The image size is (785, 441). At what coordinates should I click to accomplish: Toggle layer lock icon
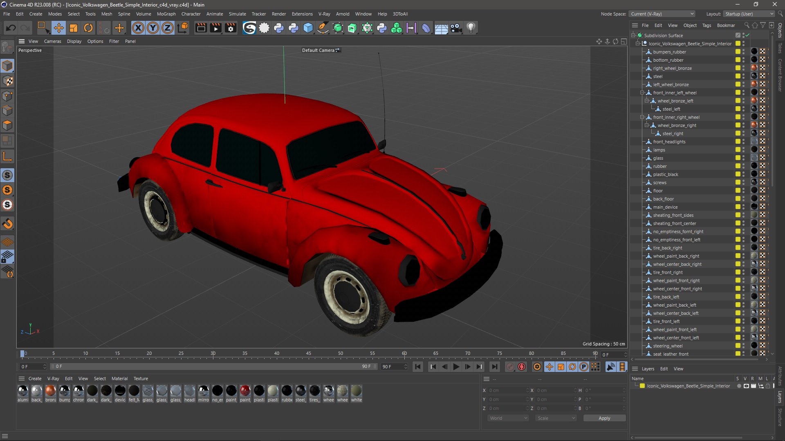click(x=768, y=386)
